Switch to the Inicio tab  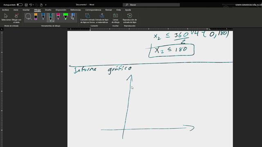[16, 10]
